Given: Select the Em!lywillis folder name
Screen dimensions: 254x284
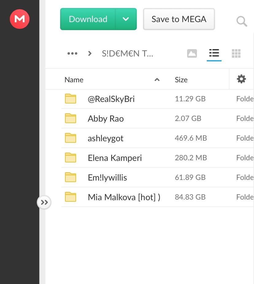Looking at the screenshot, I should [x=107, y=177].
